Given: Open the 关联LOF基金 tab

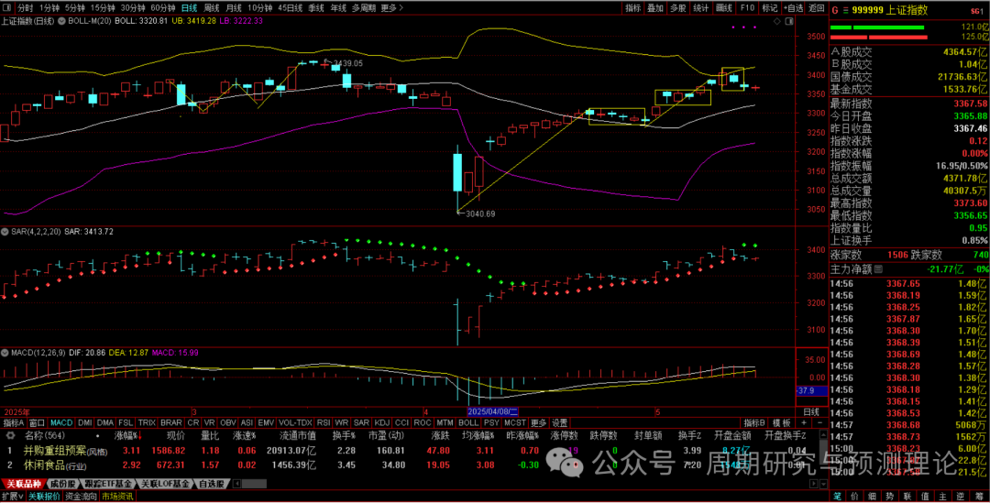Looking at the screenshot, I should click(167, 484).
